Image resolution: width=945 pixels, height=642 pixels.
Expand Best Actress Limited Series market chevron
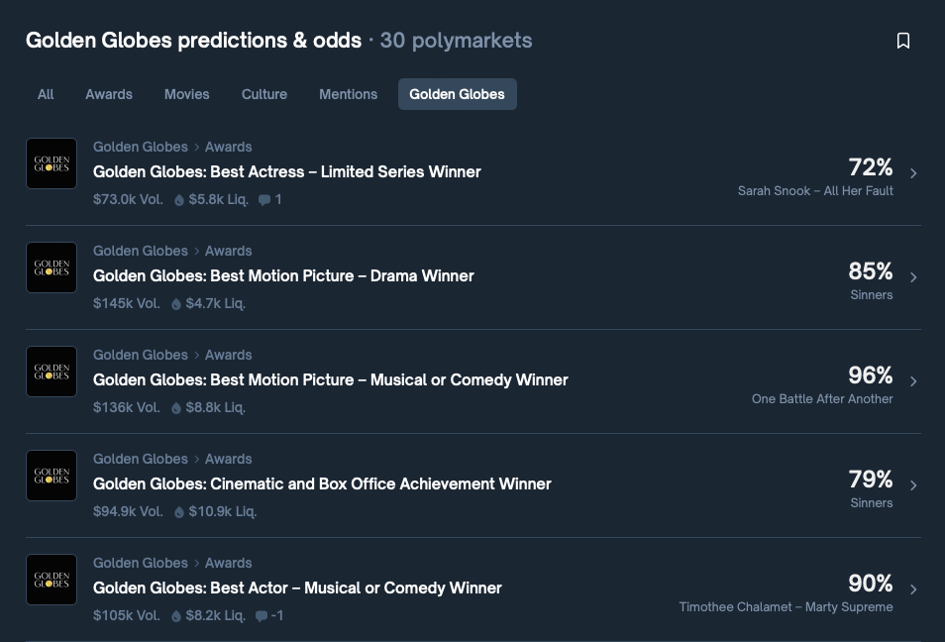[x=913, y=173]
